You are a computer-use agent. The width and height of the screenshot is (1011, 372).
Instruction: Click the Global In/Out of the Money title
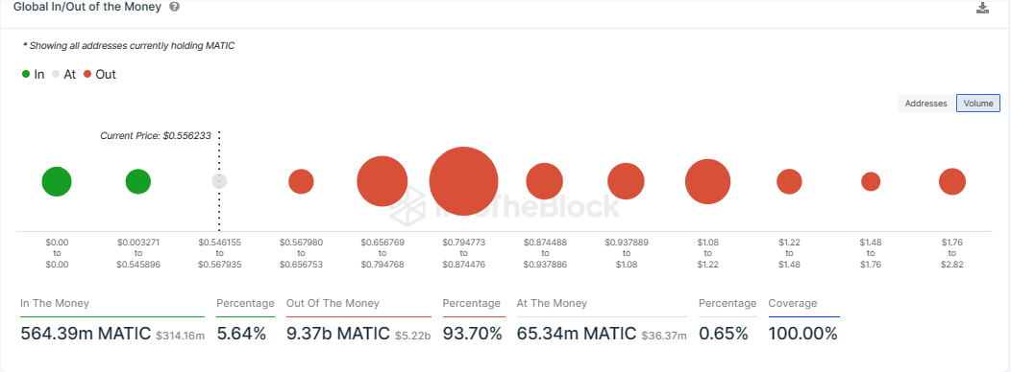[87, 7]
